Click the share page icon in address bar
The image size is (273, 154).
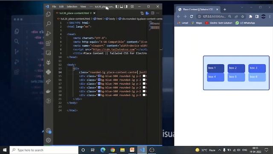pyautogui.click(x=236, y=16)
